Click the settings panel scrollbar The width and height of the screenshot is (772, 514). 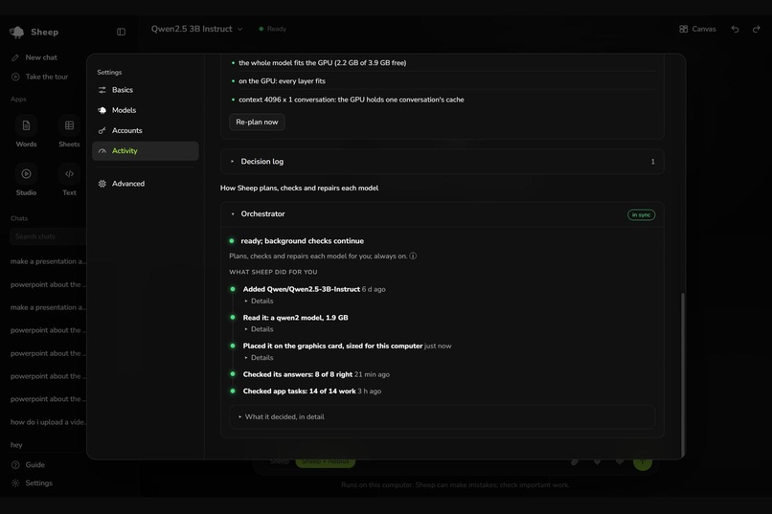tap(682, 374)
